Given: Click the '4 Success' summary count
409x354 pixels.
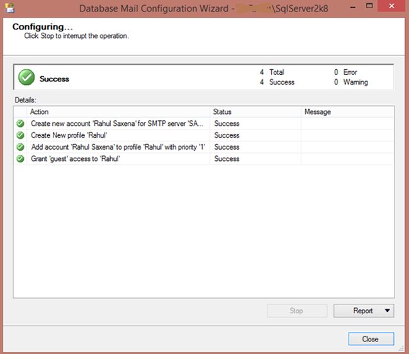Looking at the screenshot, I should [277, 82].
